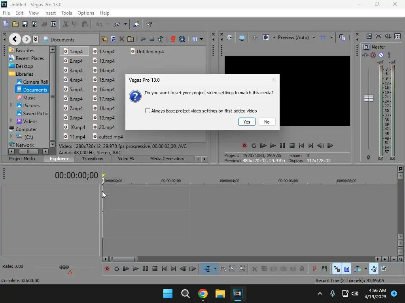Click Explorer back navigation button
The width and height of the screenshot is (405, 303).
click(15, 39)
